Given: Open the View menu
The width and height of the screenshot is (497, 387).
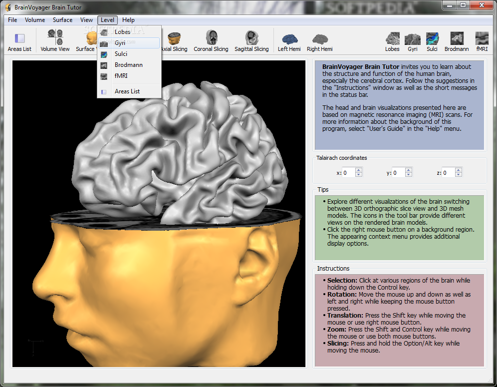Looking at the screenshot, I should point(86,20).
